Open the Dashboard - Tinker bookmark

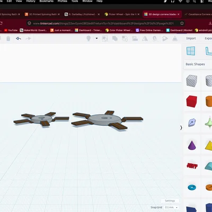[89, 30]
